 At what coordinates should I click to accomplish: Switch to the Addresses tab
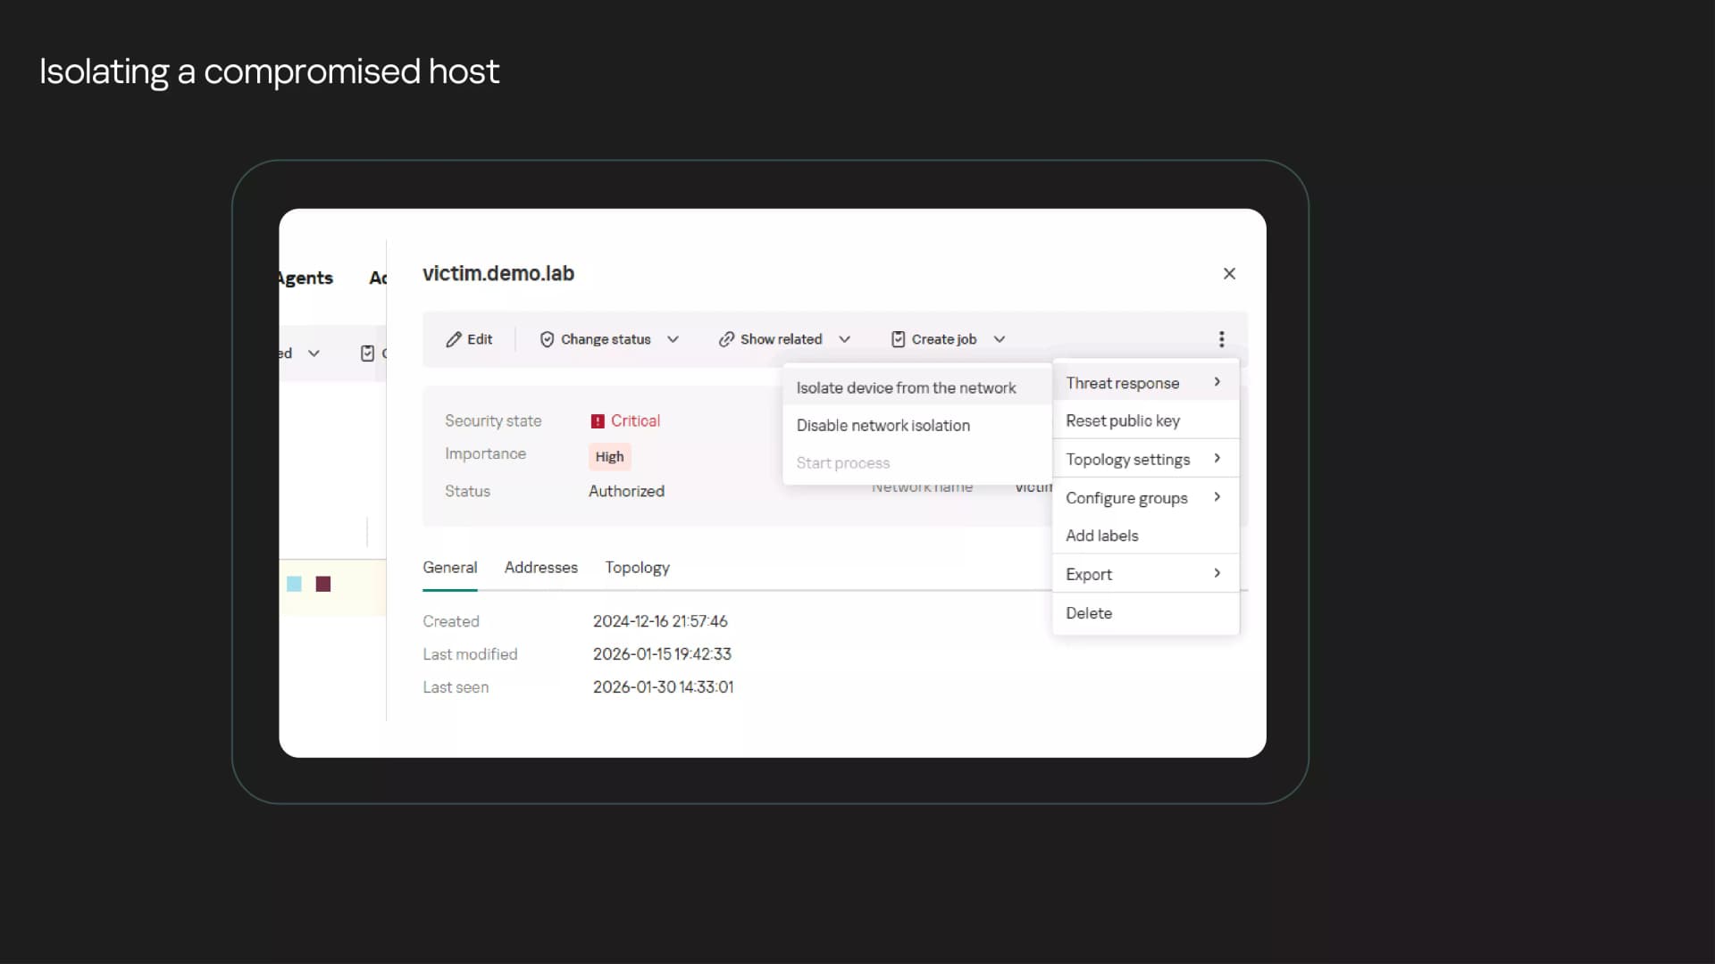[x=541, y=568]
